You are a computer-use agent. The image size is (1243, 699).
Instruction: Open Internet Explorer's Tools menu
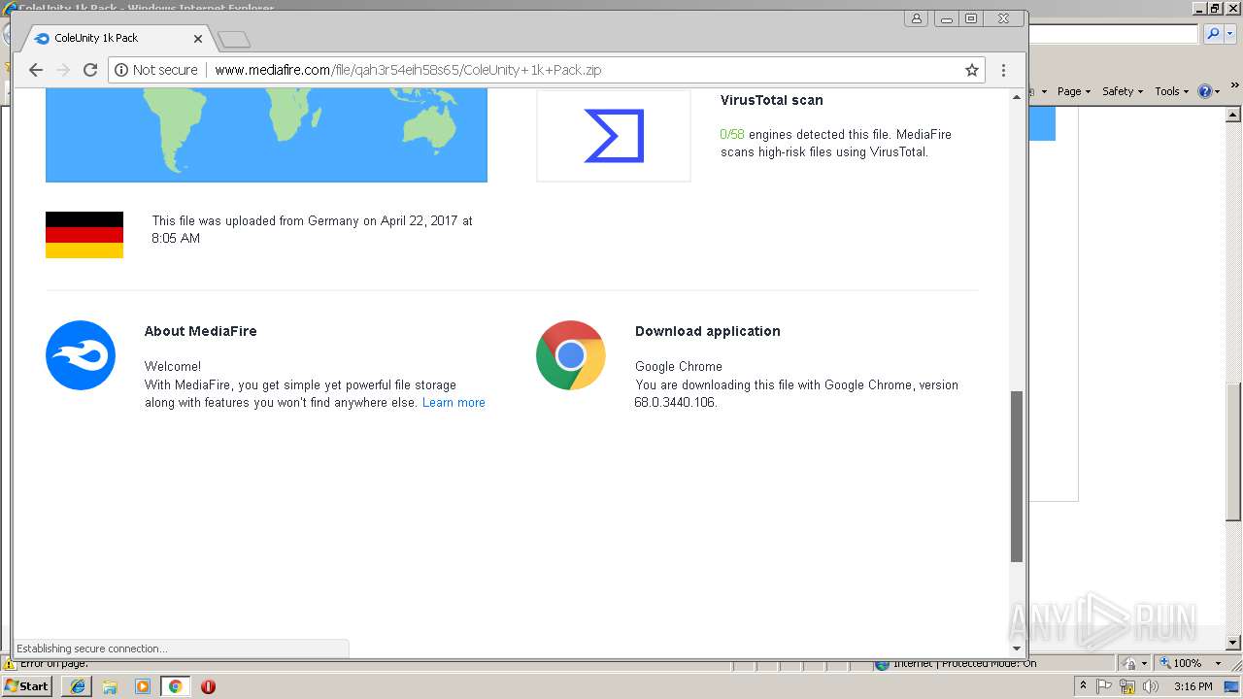1171,91
